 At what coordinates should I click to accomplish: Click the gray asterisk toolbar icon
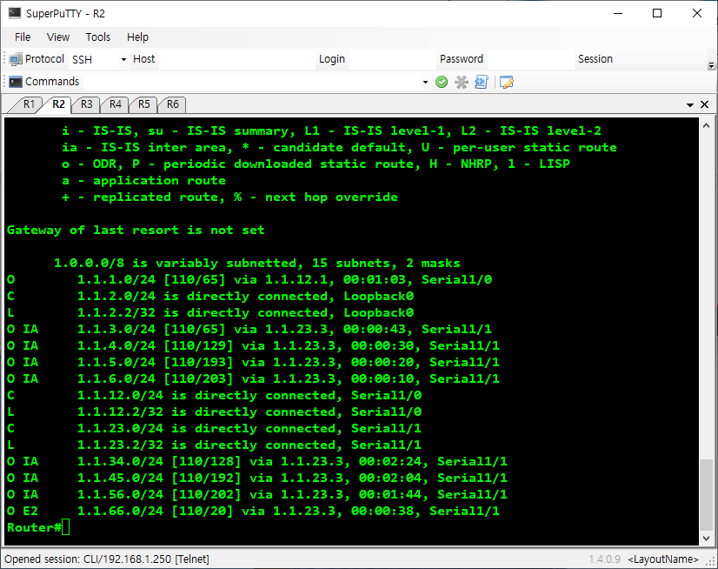461,82
